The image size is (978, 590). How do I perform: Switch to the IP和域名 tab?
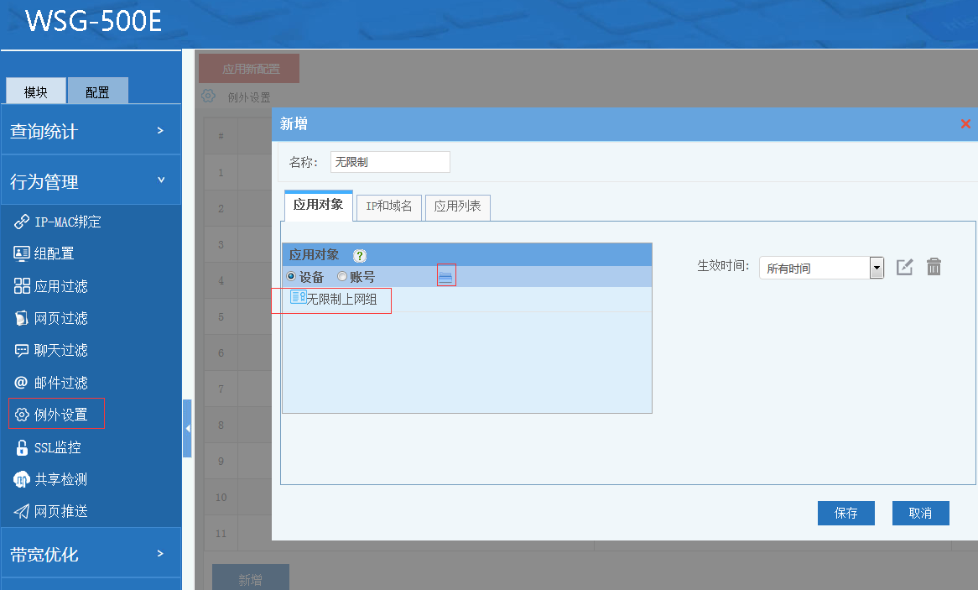pyautogui.click(x=388, y=206)
